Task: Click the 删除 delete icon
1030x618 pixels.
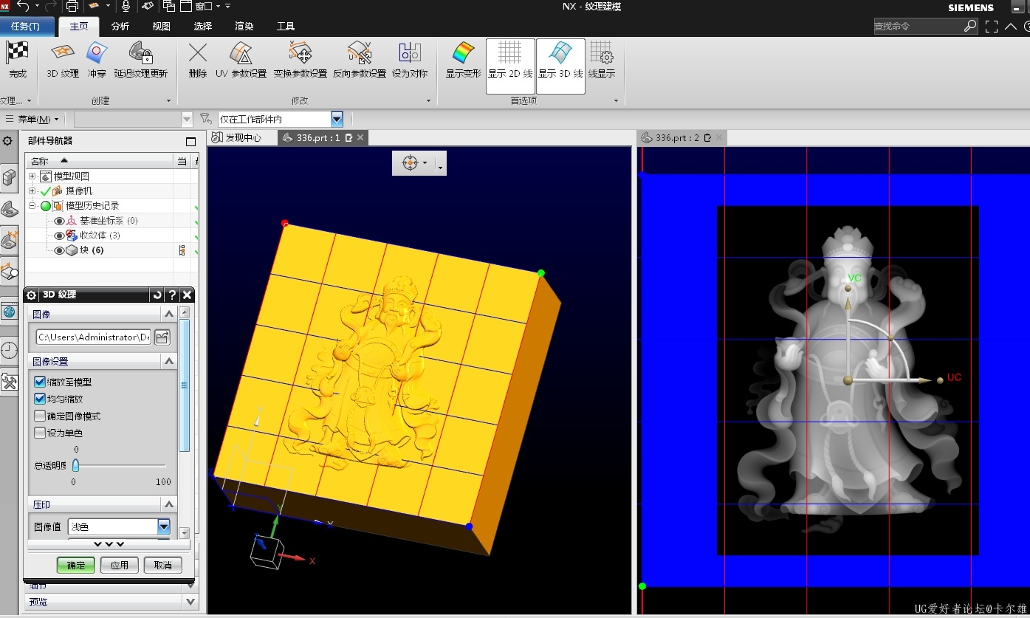Action: 197,53
